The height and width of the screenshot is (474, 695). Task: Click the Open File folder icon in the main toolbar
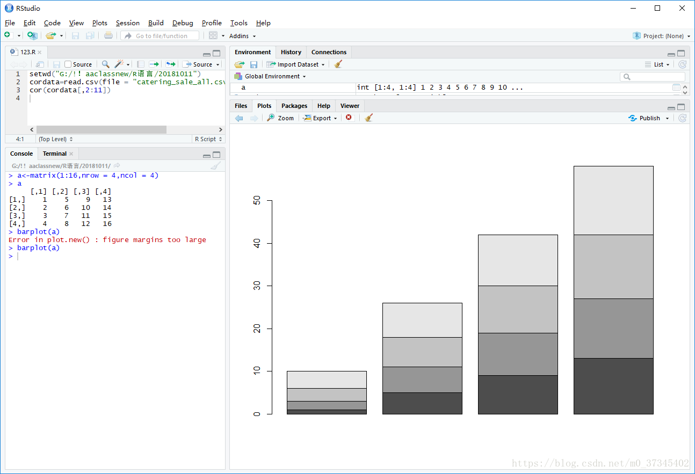click(50, 35)
